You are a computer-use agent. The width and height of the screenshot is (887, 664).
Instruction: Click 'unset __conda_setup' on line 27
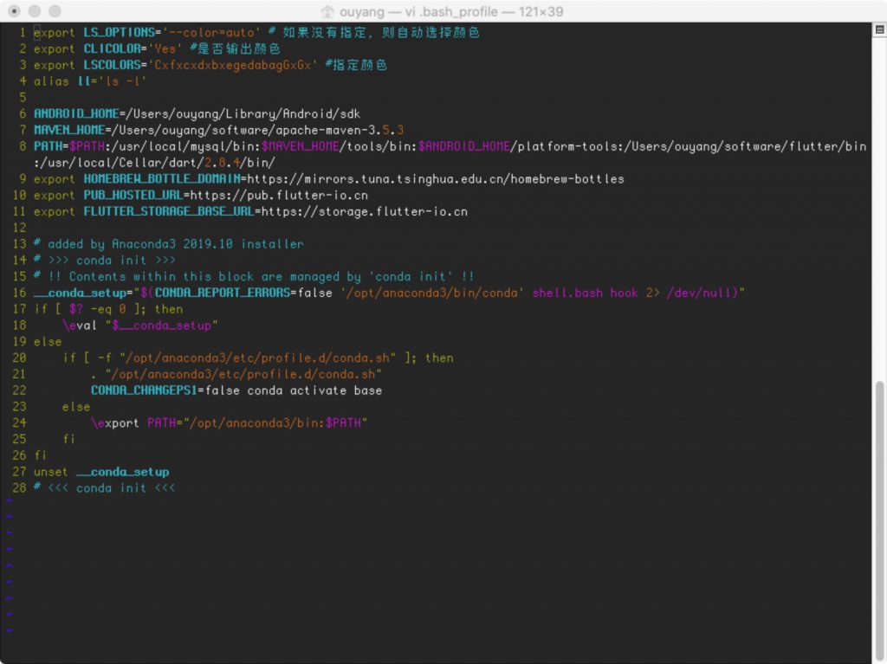click(x=101, y=473)
